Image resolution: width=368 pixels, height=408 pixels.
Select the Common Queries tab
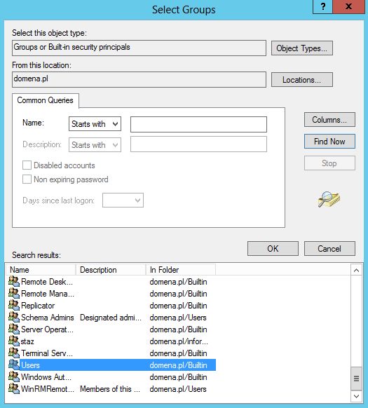(46, 100)
